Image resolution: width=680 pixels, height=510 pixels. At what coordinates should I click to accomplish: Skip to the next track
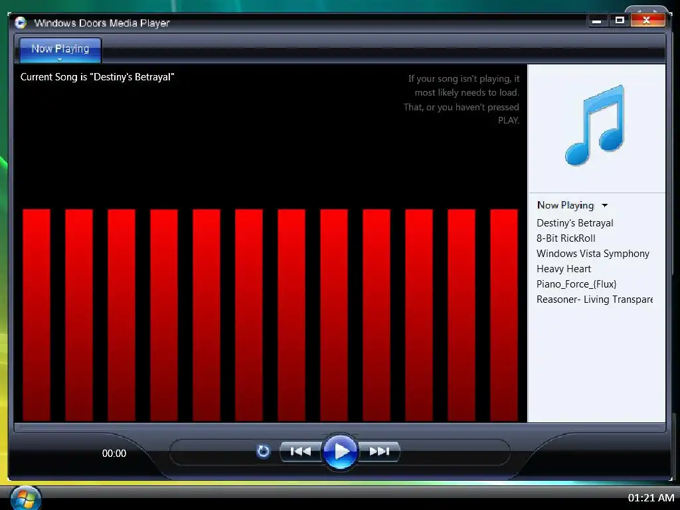point(379,452)
